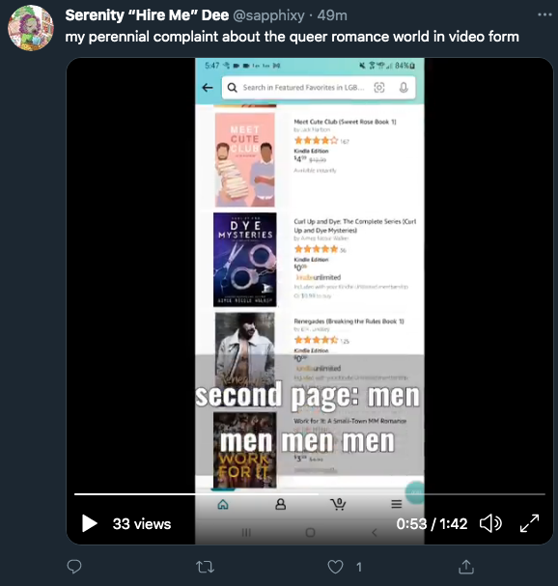Tap the shopping cart icon in bottom bar

pyautogui.click(x=338, y=504)
